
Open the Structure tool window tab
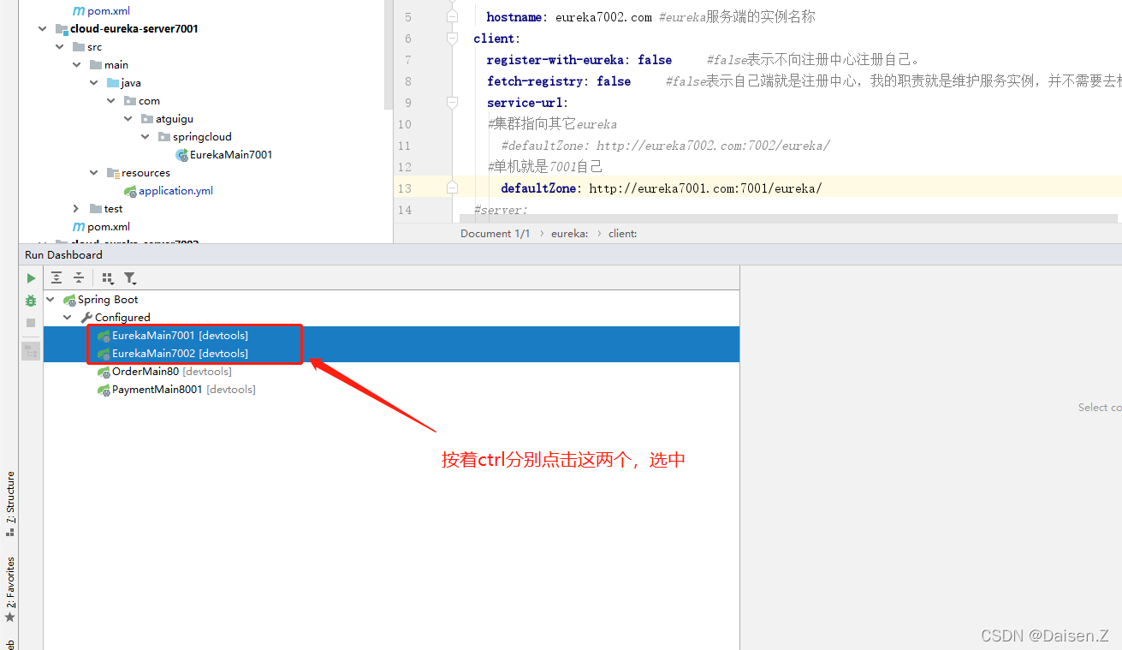[x=10, y=504]
